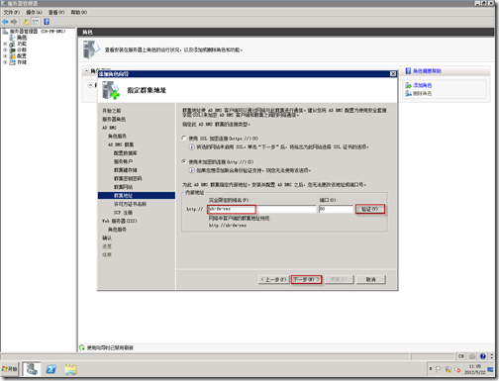
Task: Click the network tray icon with red mark
Action: (x=457, y=370)
